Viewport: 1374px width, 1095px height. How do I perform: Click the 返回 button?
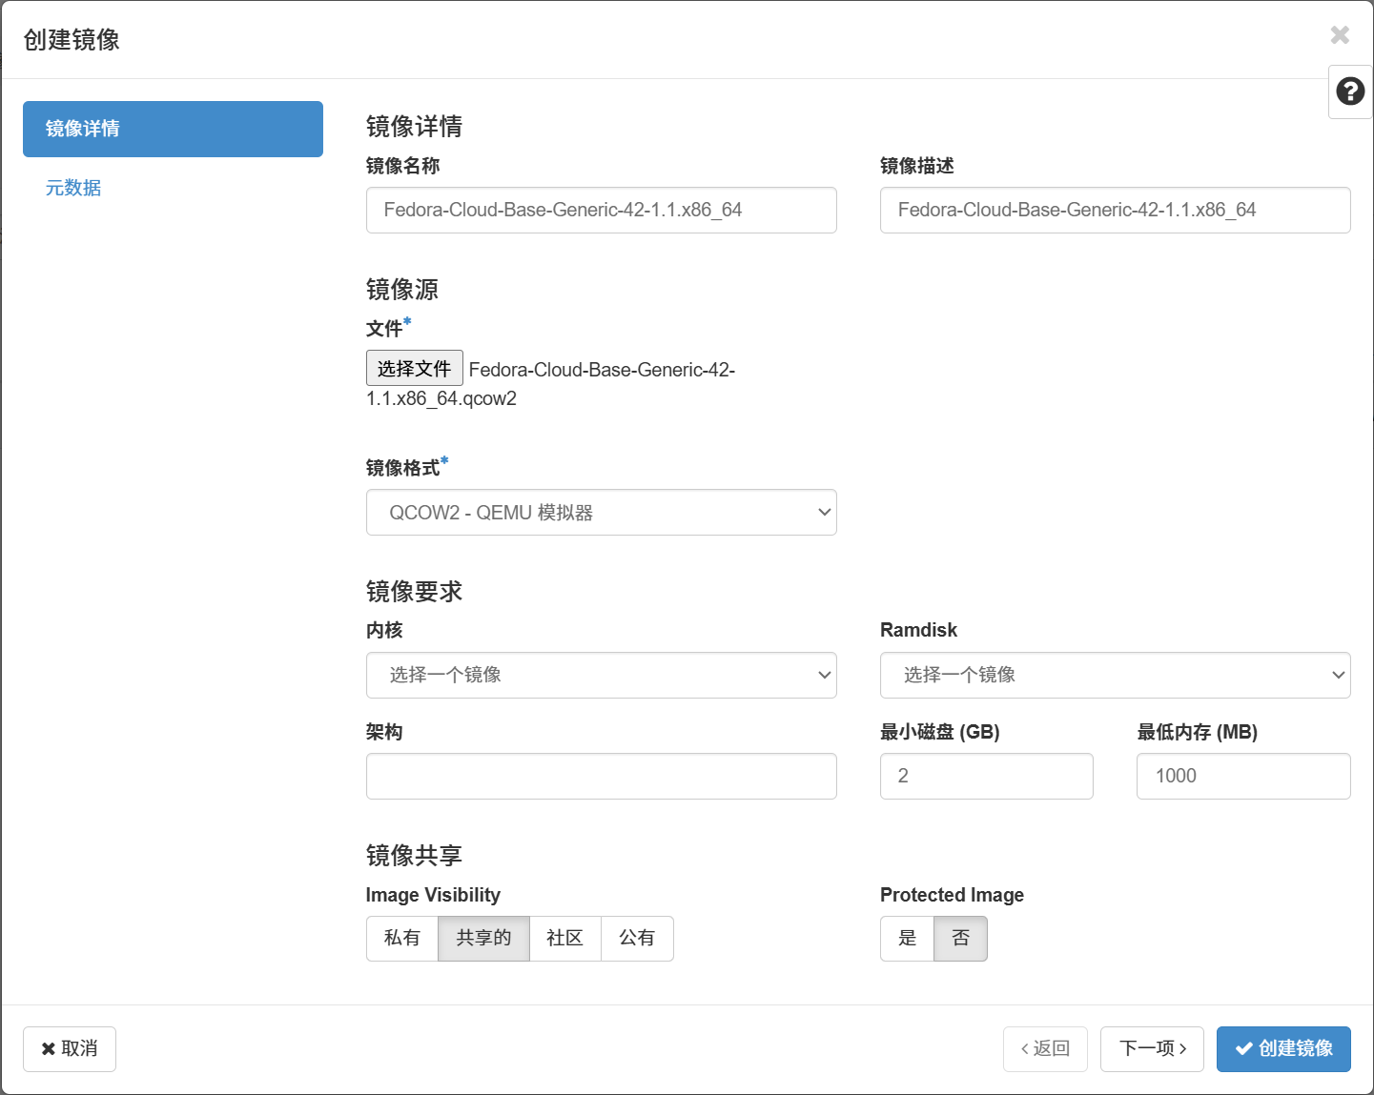tap(1045, 1048)
